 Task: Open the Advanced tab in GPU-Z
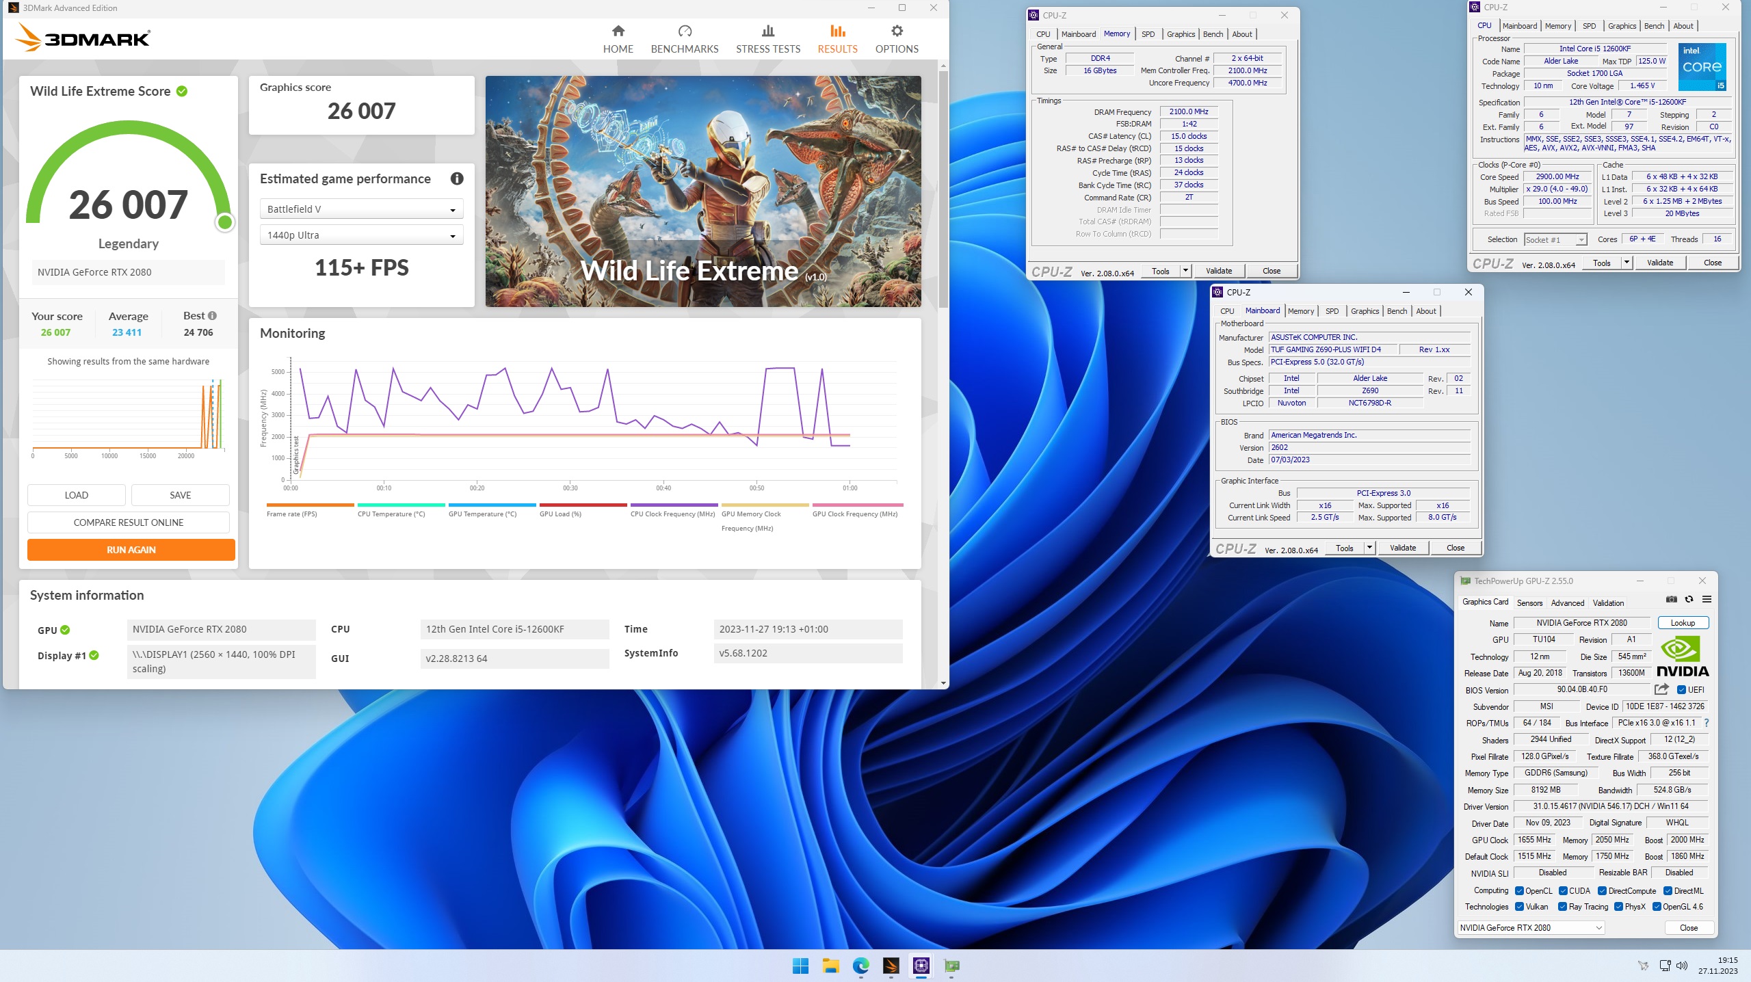[x=1567, y=603]
